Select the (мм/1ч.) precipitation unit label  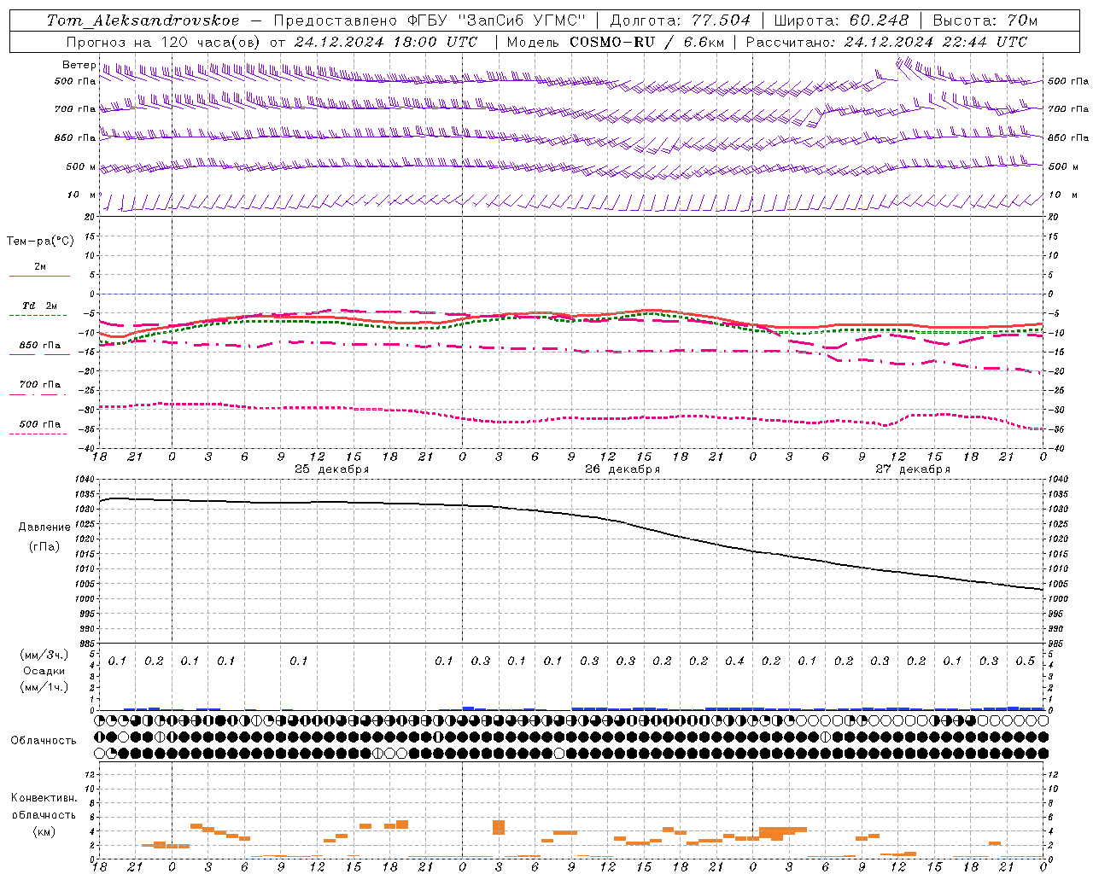[x=44, y=687]
